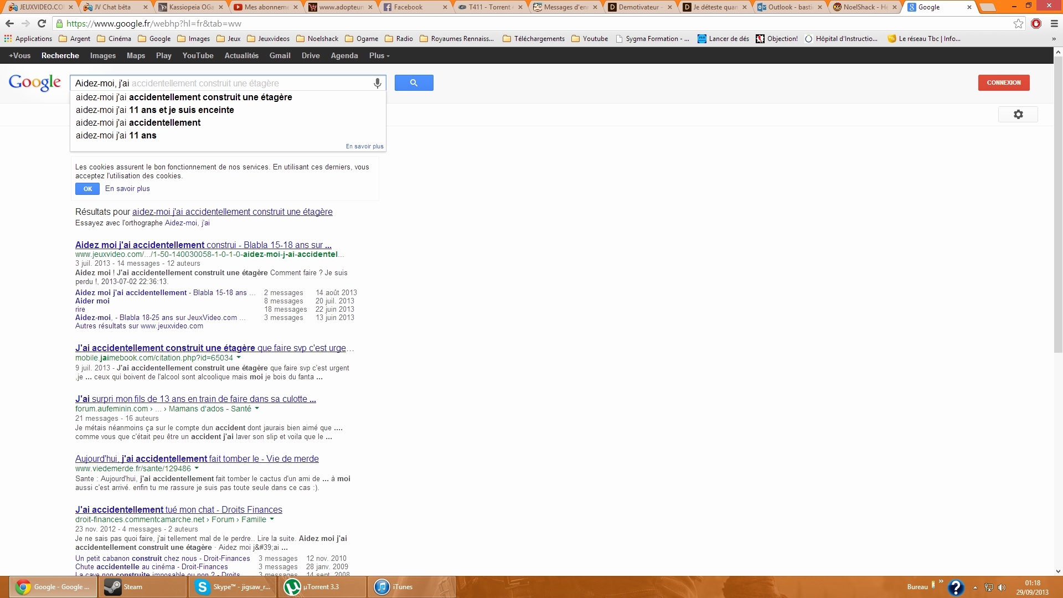Image resolution: width=1063 pixels, height=598 pixels.
Task: Click the red CONNEXION button
Action: 1003,83
